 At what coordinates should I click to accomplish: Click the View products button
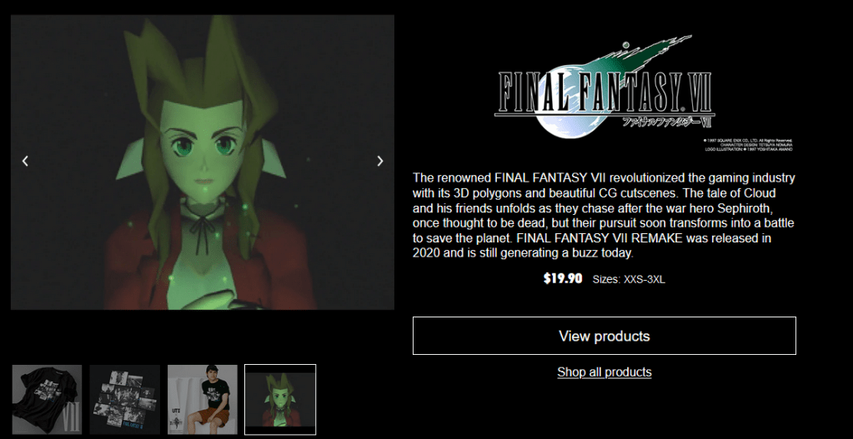point(605,336)
